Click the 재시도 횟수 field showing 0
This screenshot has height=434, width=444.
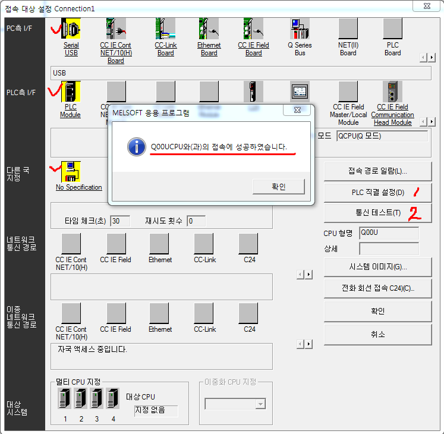196,221
